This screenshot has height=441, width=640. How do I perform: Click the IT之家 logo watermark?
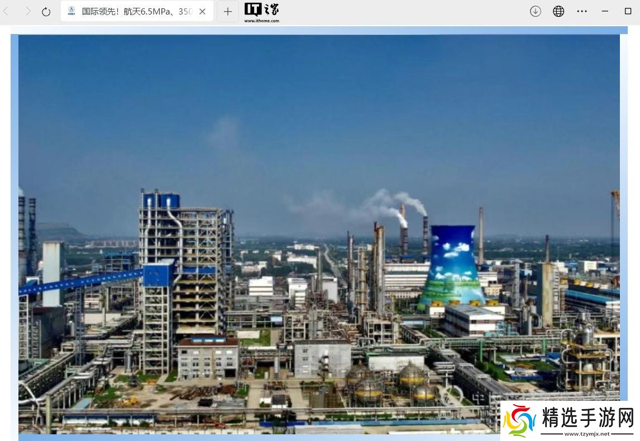tap(261, 9)
